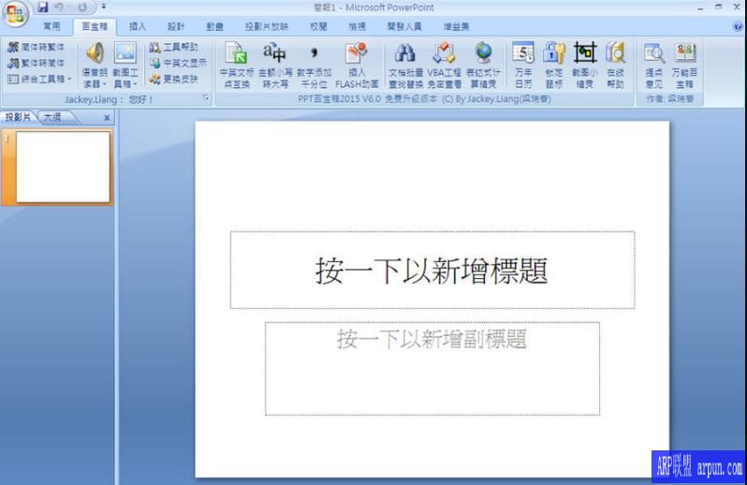747x485 pixels.
Task: Click the 按一下以新增標題 title placeholder
Action: click(x=432, y=271)
